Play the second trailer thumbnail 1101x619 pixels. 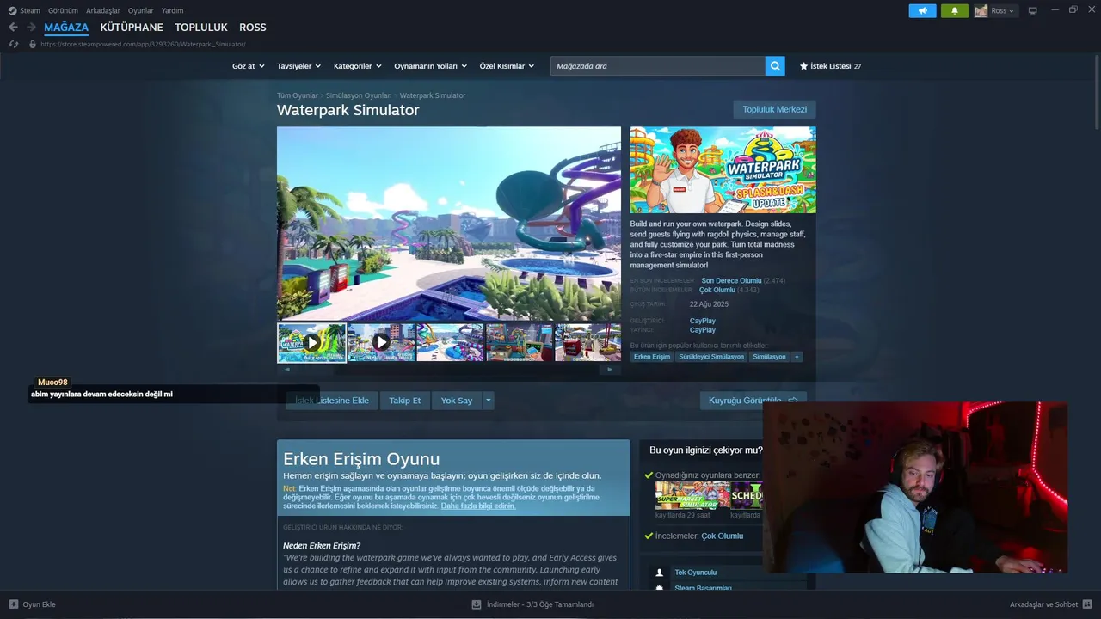point(381,342)
